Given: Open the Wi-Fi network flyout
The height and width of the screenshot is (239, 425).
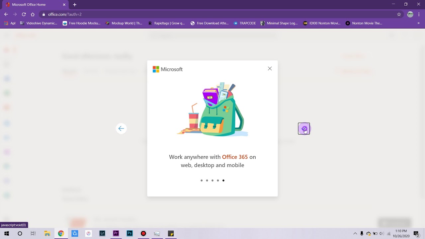Looking at the screenshot, I should (x=388, y=233).
